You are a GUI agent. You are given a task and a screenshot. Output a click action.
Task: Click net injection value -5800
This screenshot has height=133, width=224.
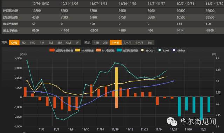(x=210, y=30)
